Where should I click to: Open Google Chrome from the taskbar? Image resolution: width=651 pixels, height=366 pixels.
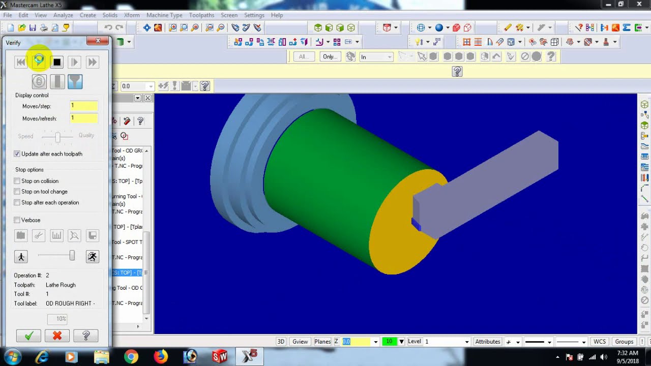[x=131, y=357]
